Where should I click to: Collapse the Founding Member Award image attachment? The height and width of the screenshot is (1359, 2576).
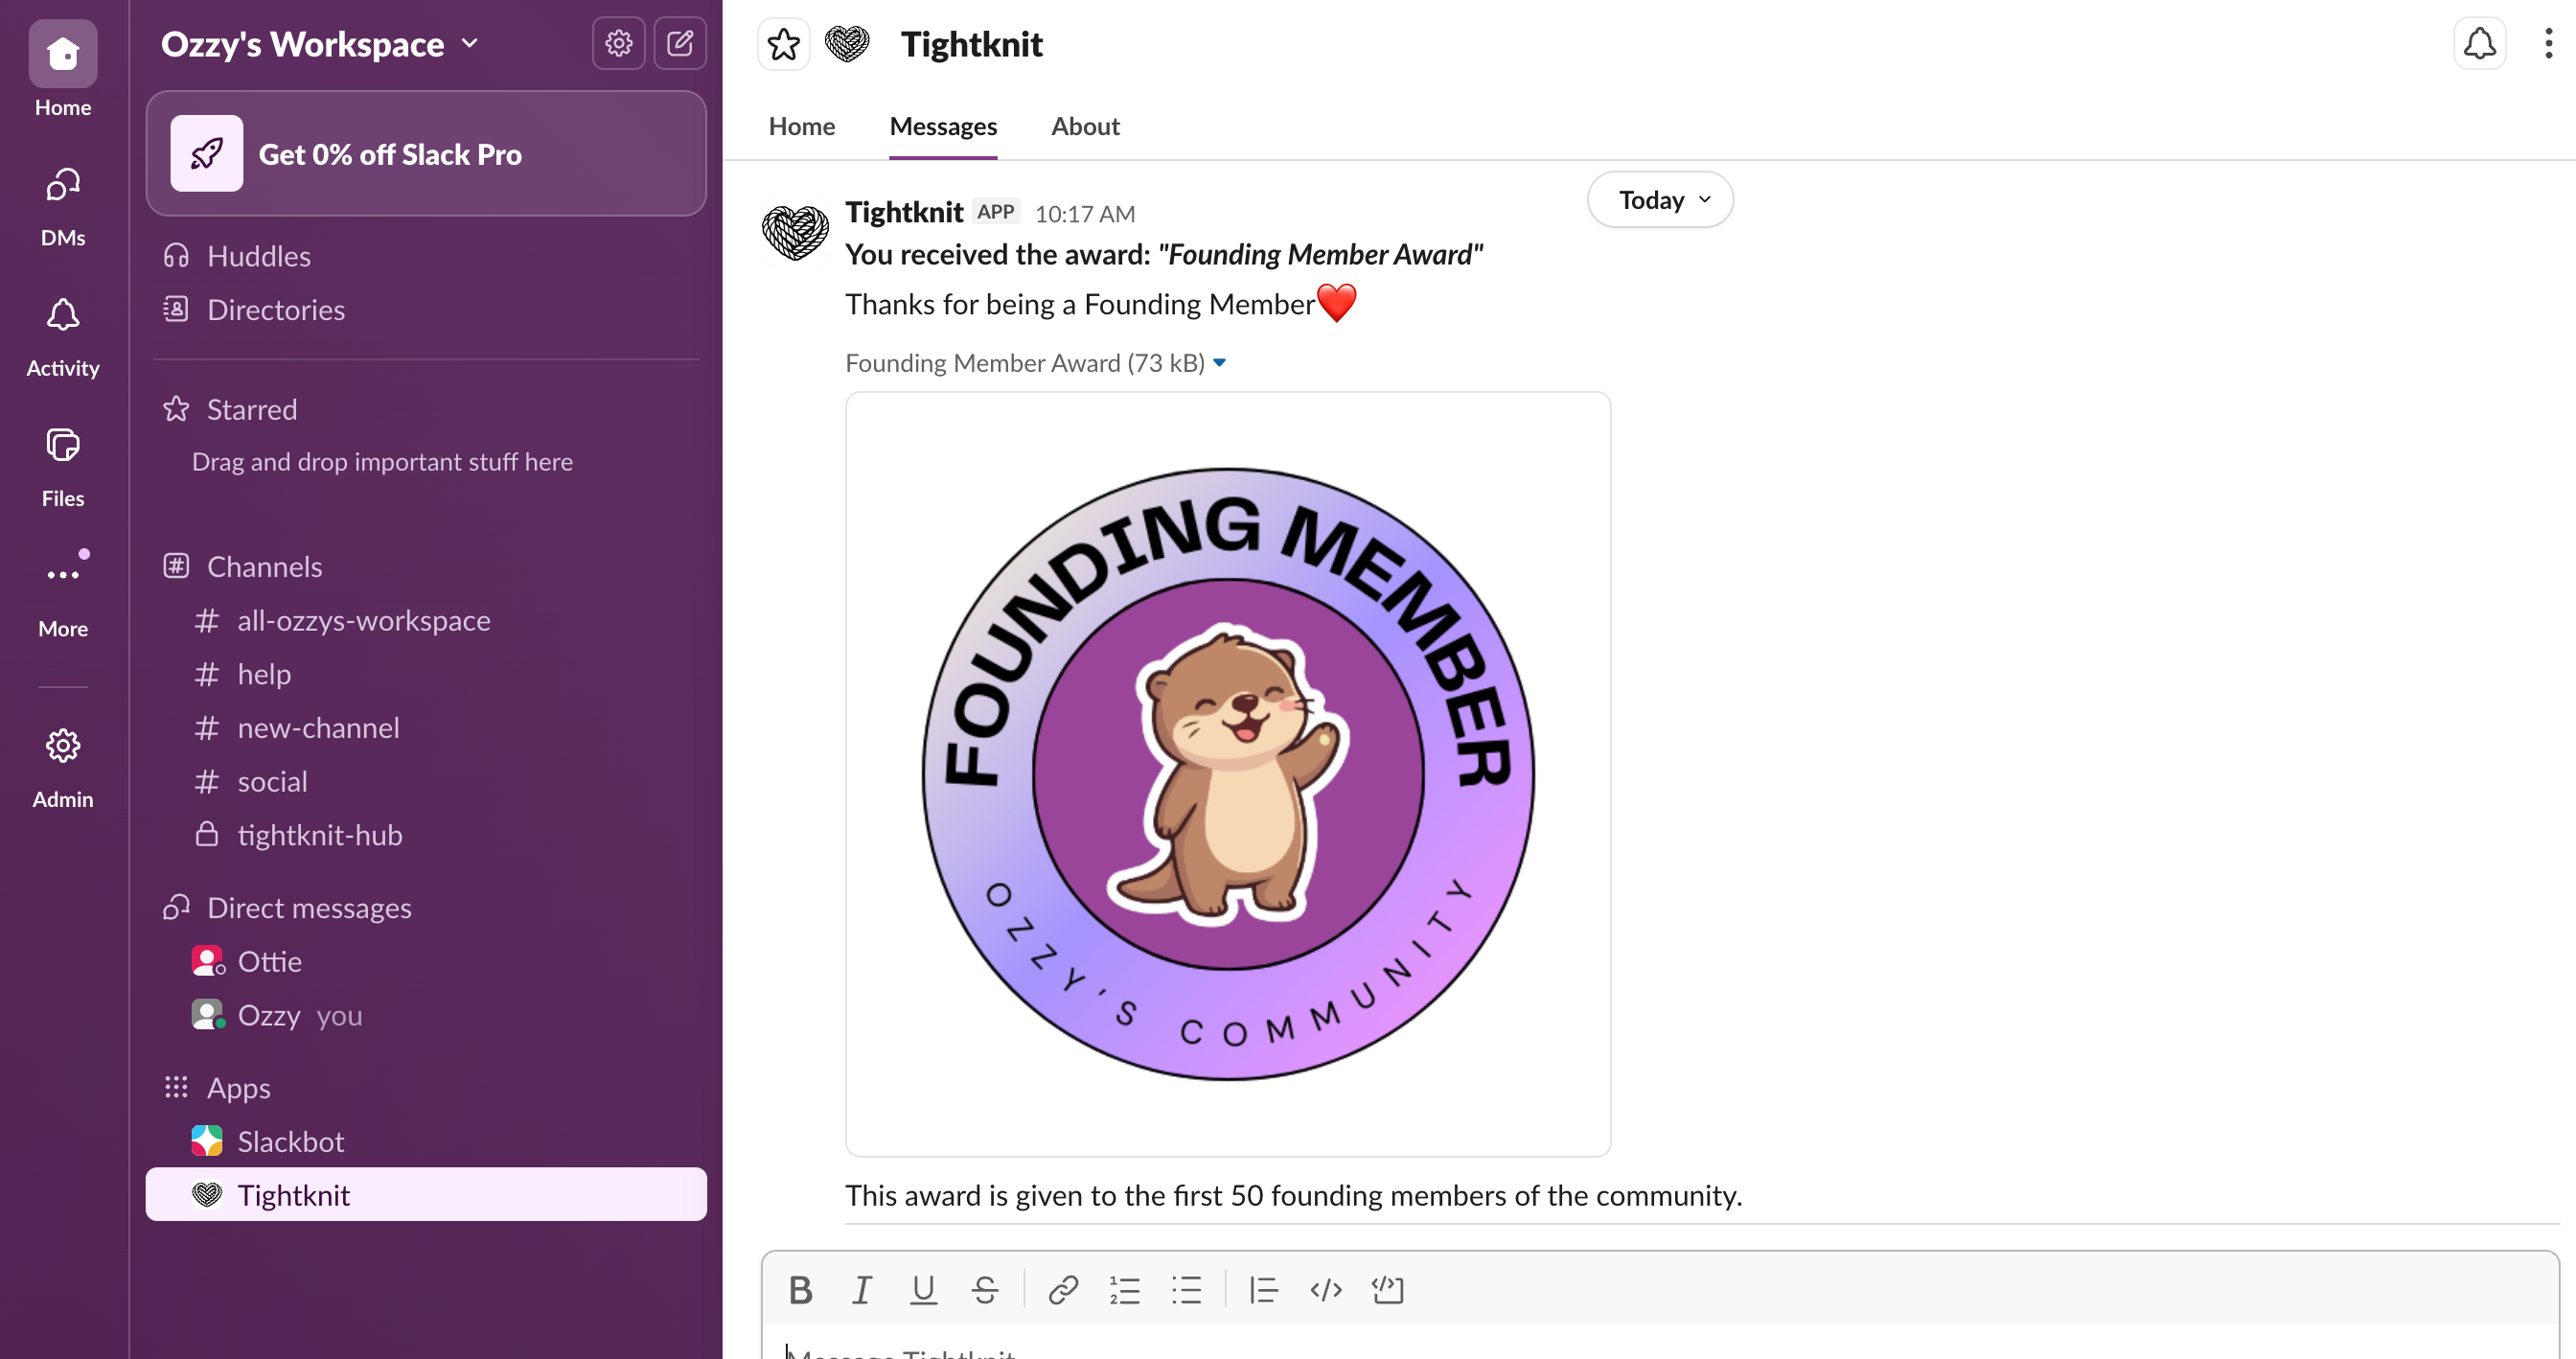tap(1219, 363)
